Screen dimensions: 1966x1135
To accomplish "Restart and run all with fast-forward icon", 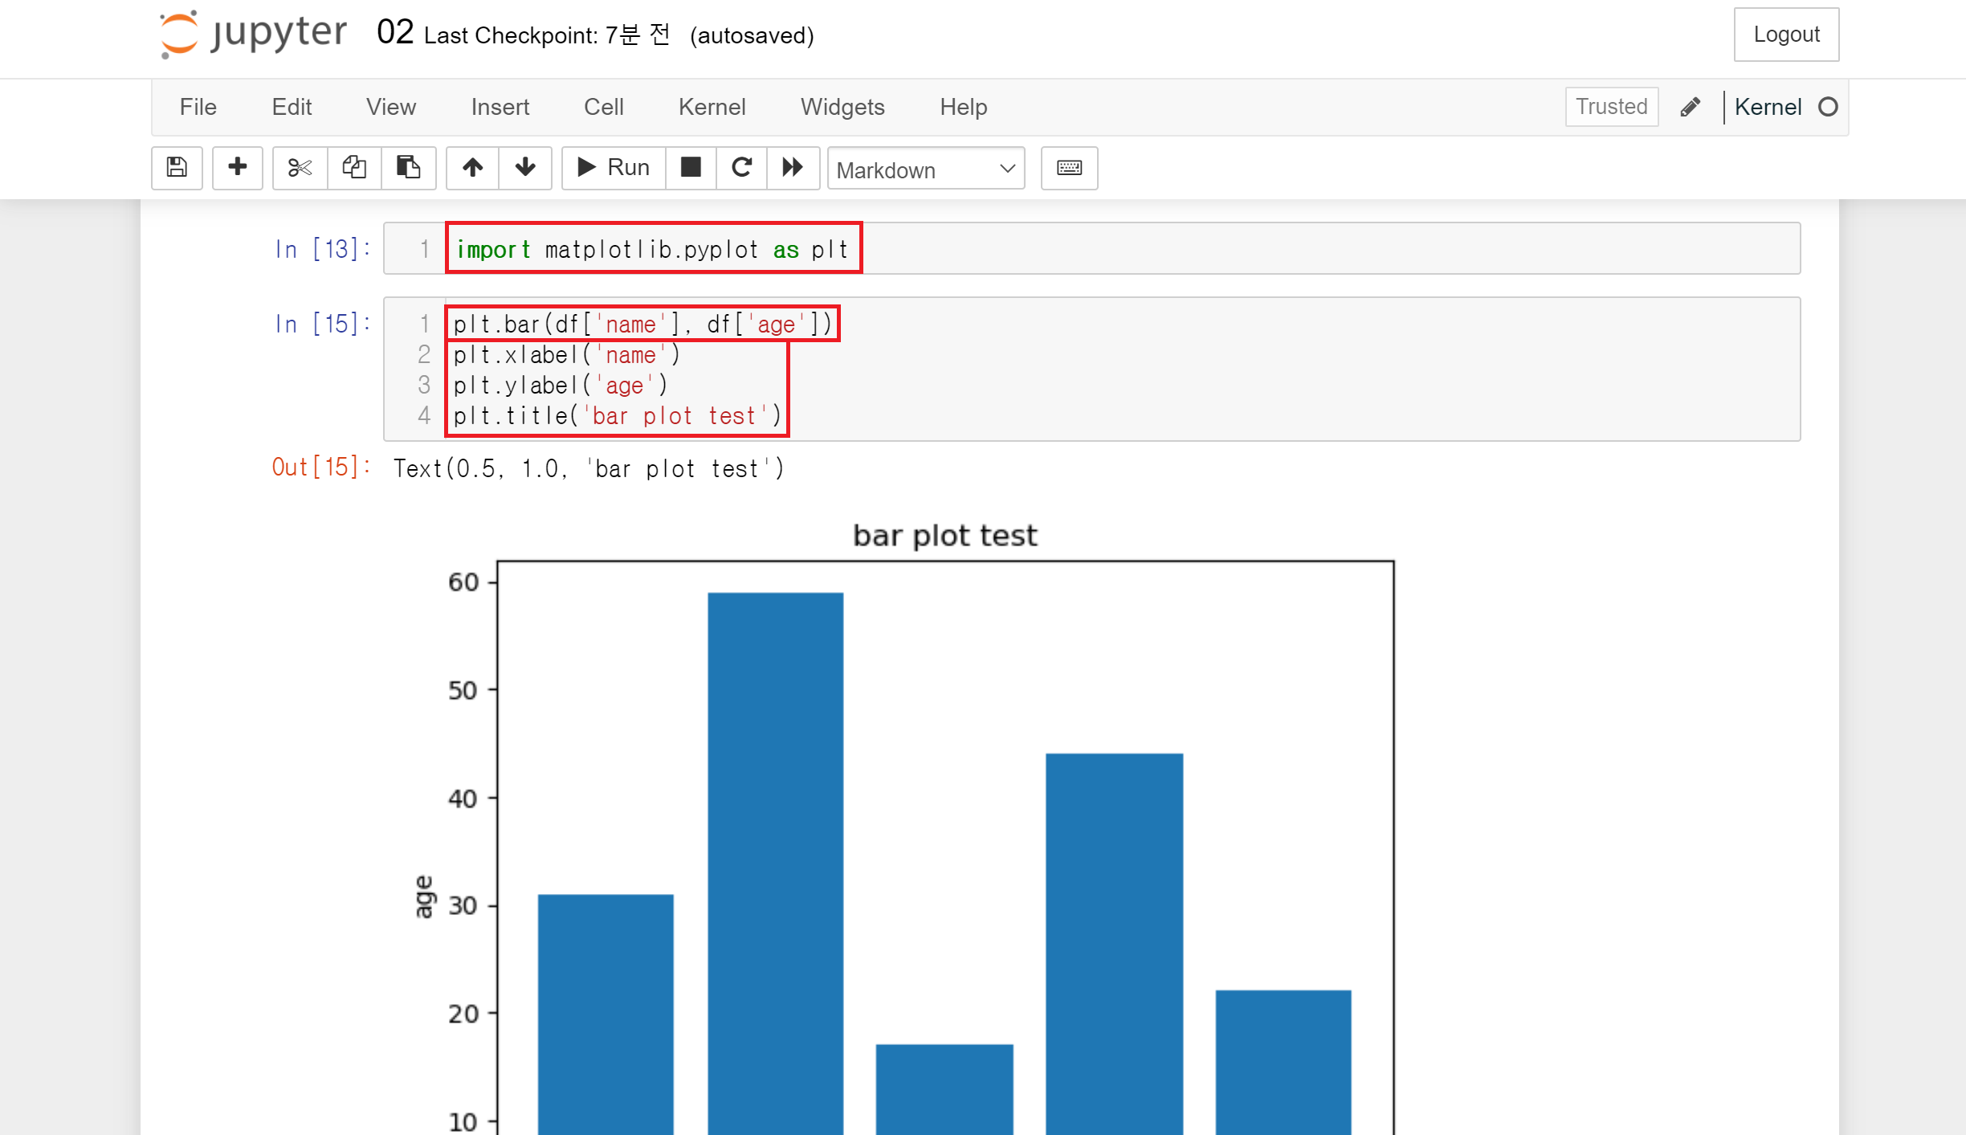I will coord(793,167).
